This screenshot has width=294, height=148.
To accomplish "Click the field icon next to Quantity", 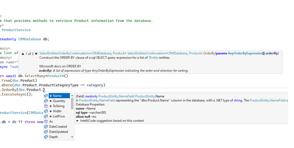I will pyautogui.click(x=46, y=101).
